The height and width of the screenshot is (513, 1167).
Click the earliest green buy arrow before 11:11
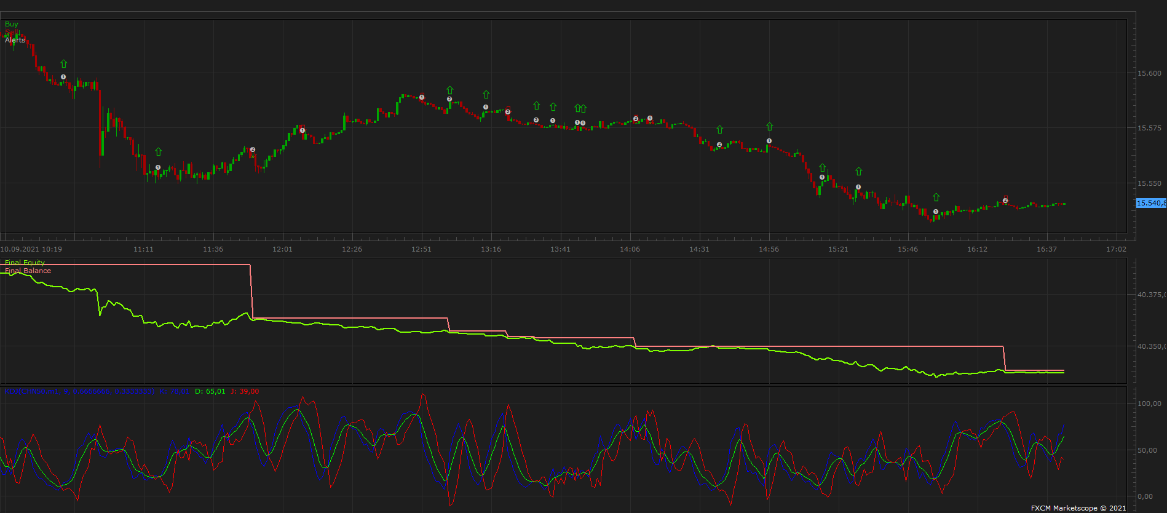tap(64, 64)
